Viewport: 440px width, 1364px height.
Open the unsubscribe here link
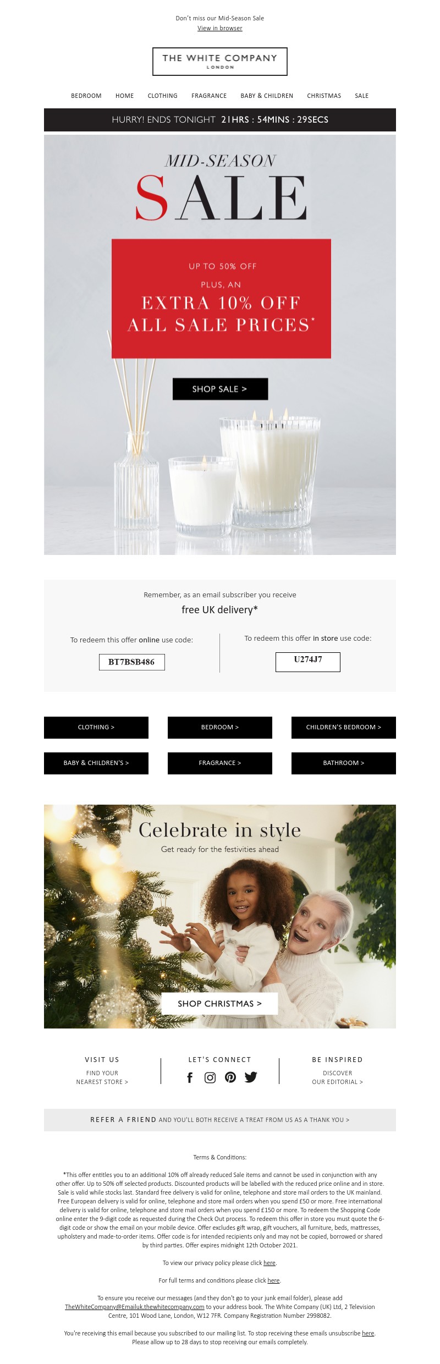pyautogui.click(x=368, y=1333)
